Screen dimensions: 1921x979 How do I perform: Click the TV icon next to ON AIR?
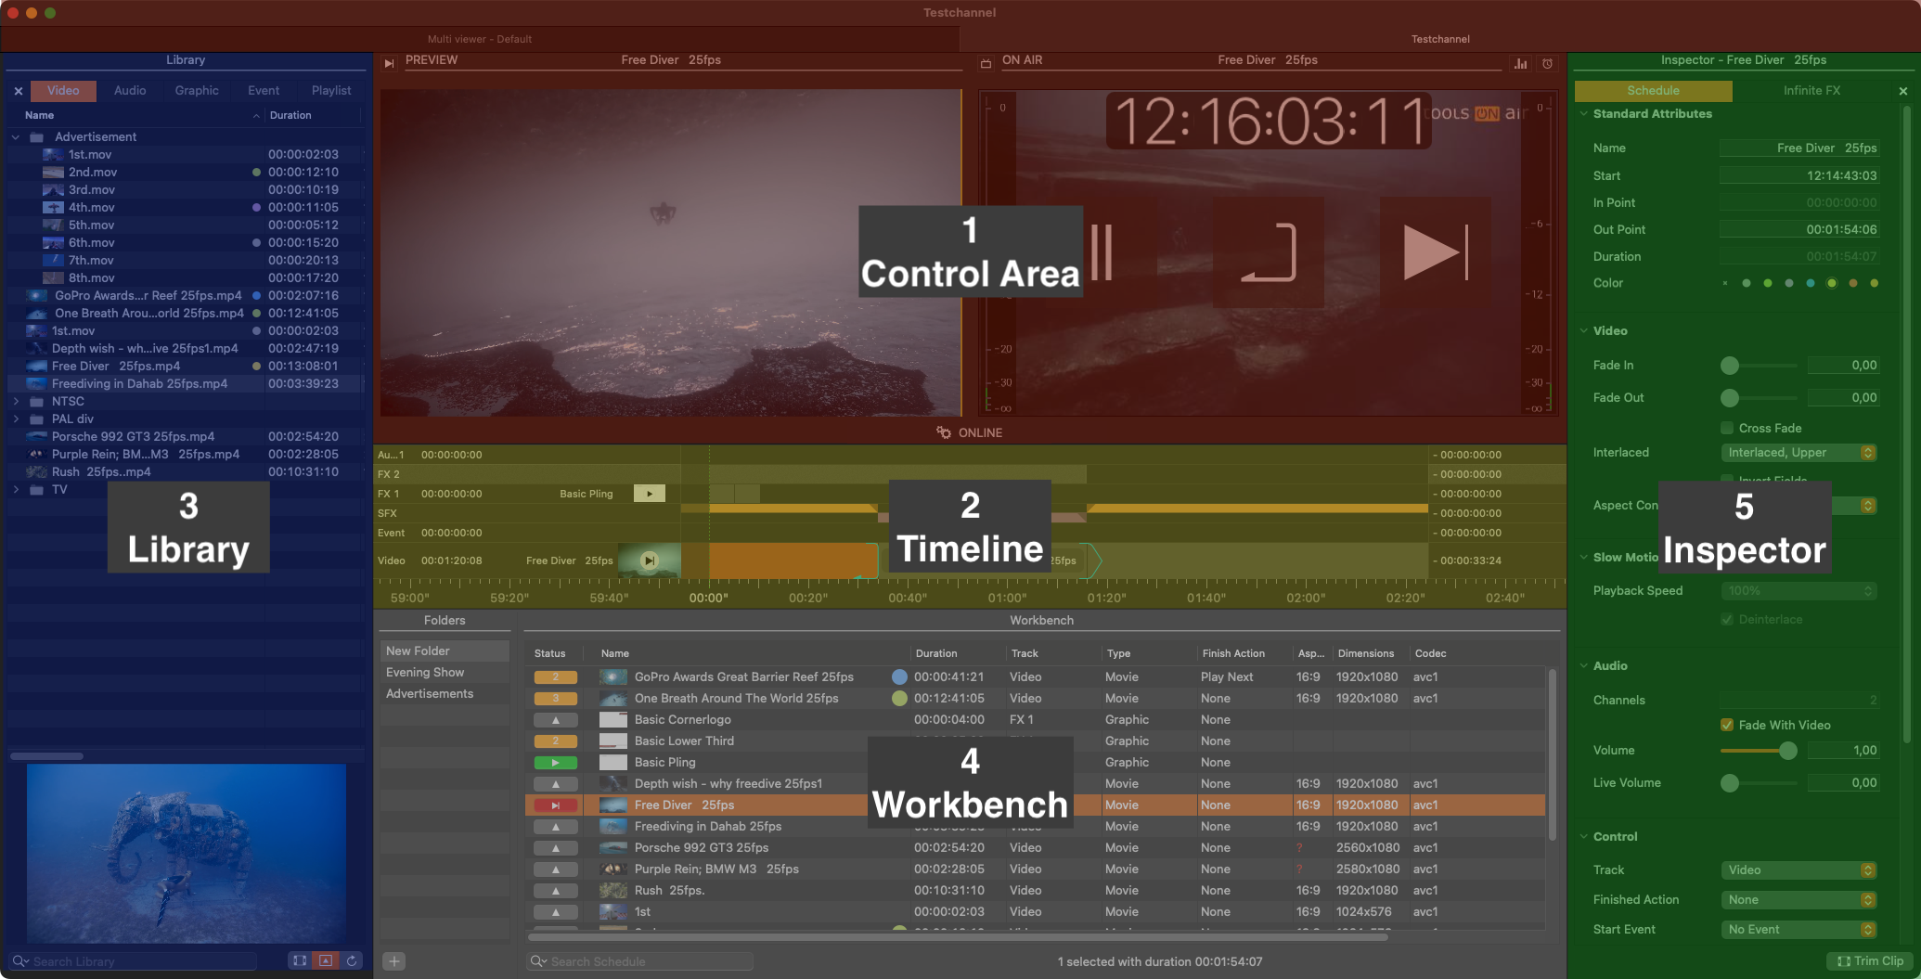pos(986,63)
